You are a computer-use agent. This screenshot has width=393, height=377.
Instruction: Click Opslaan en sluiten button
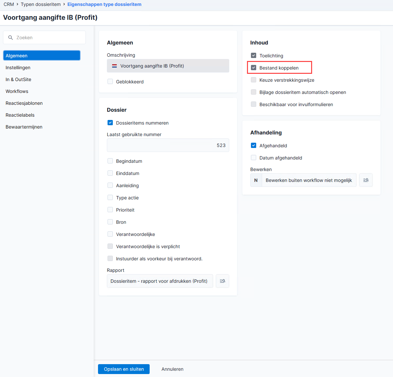point(124,369)
